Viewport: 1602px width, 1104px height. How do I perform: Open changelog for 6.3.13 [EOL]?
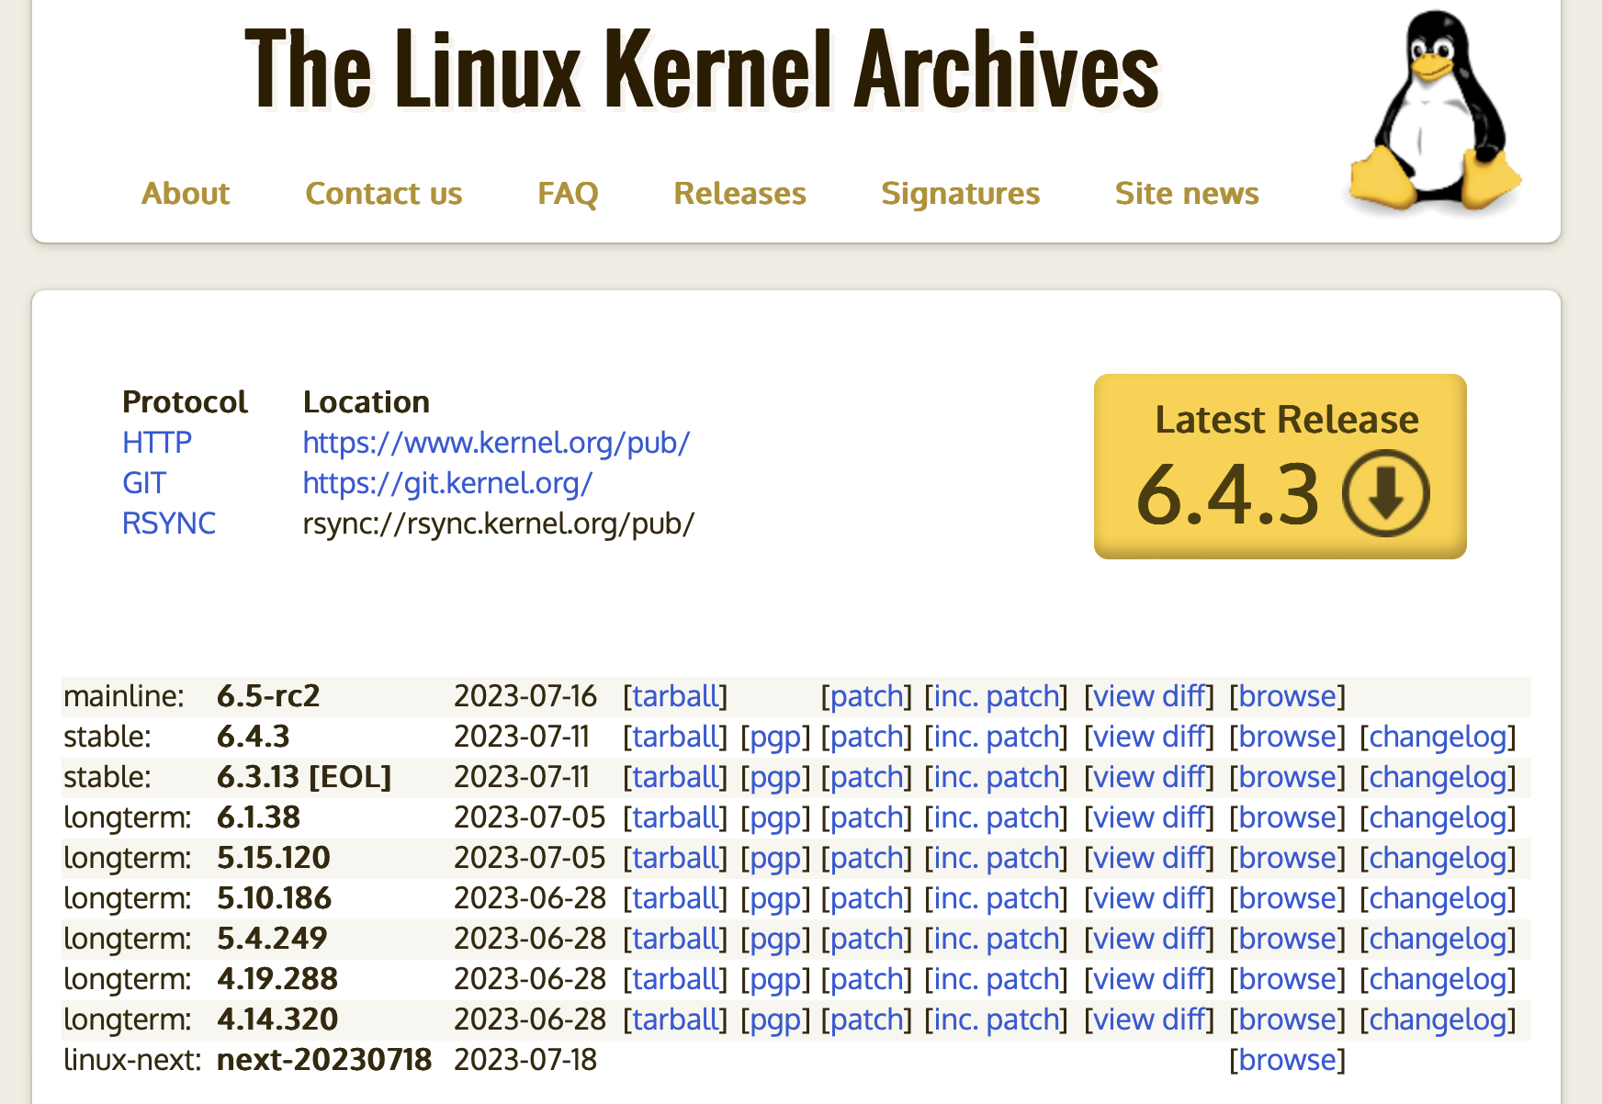(x=1438, y=777)
